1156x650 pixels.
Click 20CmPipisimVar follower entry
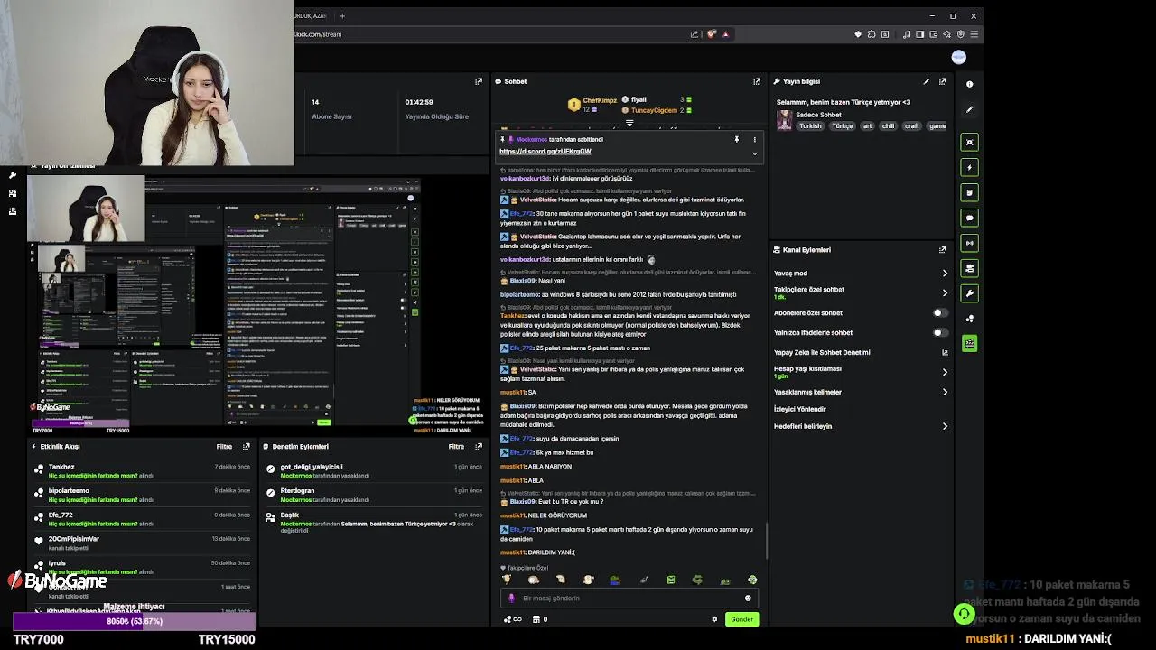pos(73,539)
